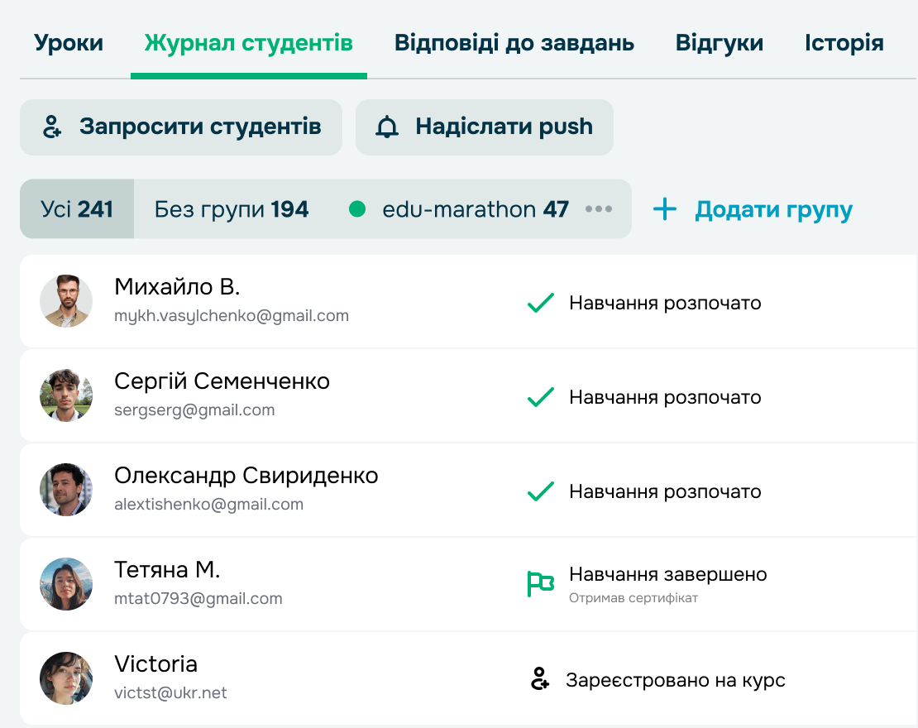This screenshot has width=918, height=728.
Task: Click the Надіслати push button
Action: click(484, 127)
